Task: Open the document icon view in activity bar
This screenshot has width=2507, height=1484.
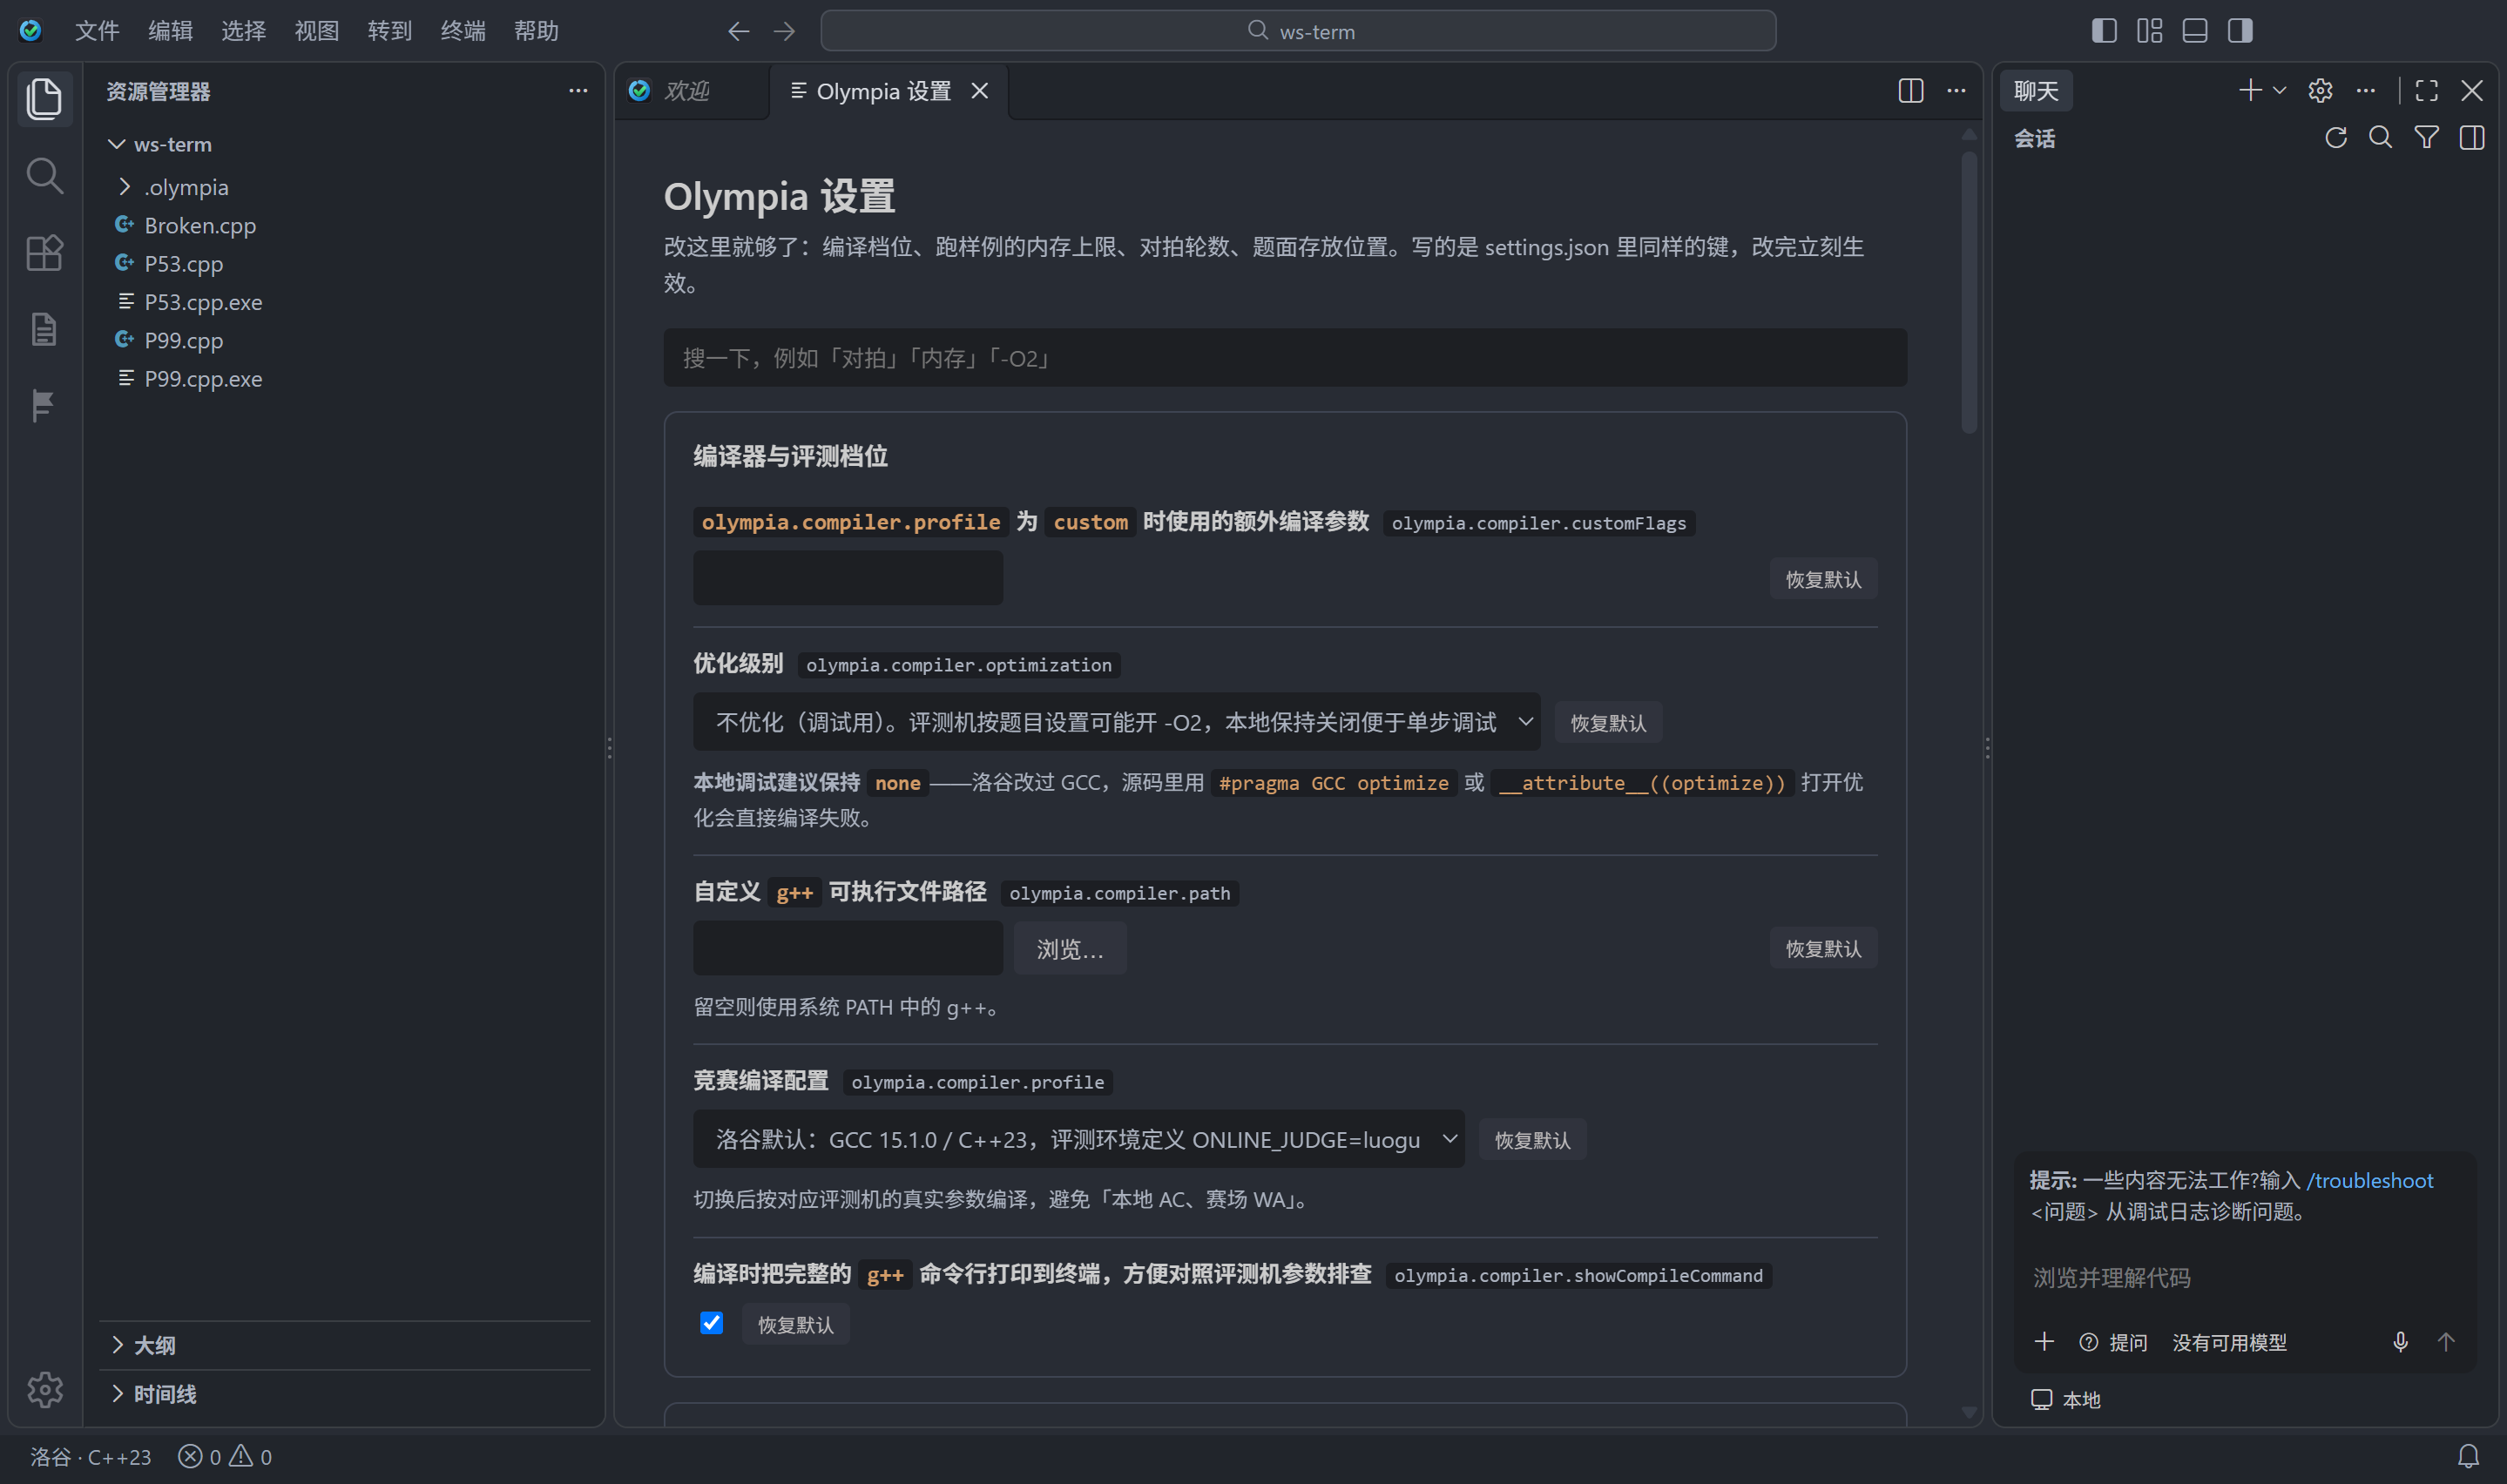Action: (44, 329)
